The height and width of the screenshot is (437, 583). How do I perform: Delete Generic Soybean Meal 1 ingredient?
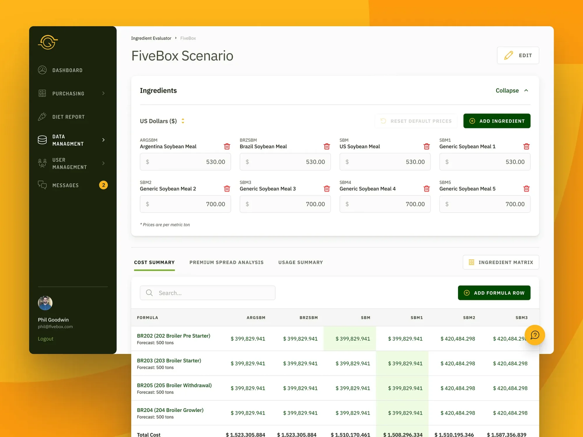click(x=526, y=146)
